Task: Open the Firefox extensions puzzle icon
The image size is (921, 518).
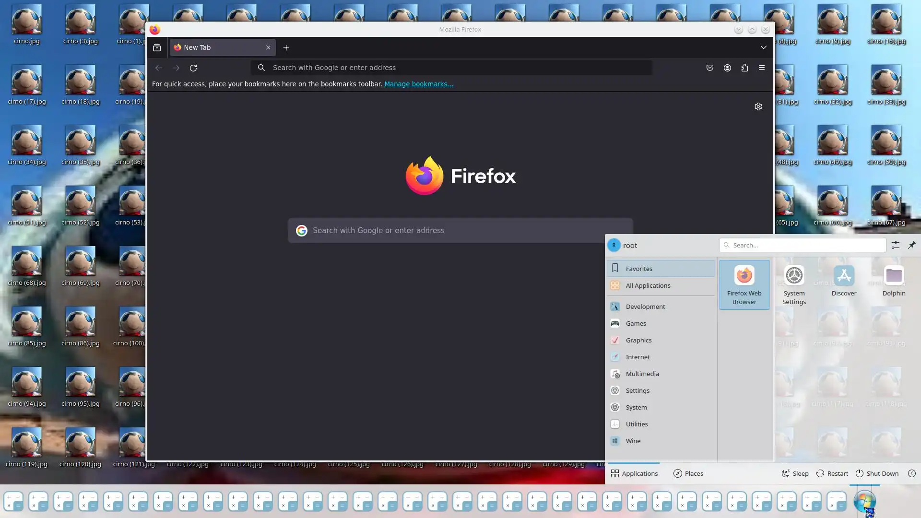Action: (x=744, y=68)
